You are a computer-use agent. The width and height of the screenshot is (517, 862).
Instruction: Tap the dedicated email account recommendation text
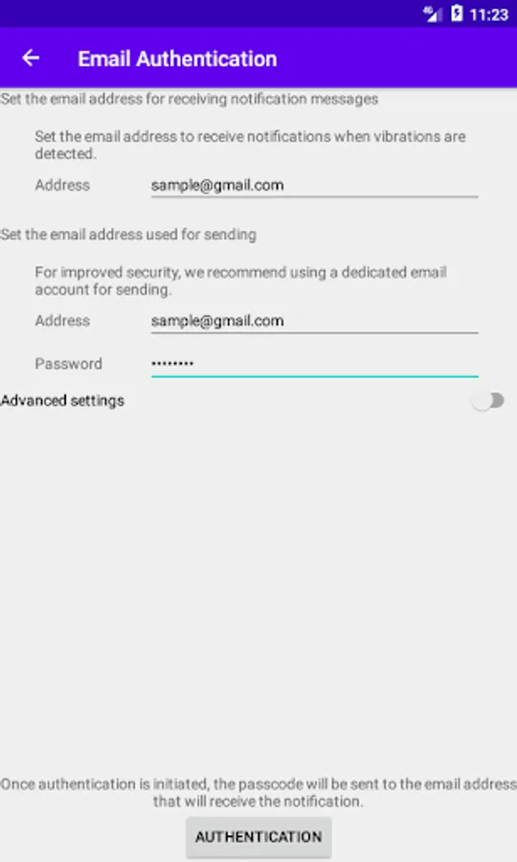[x=240, y=281]
